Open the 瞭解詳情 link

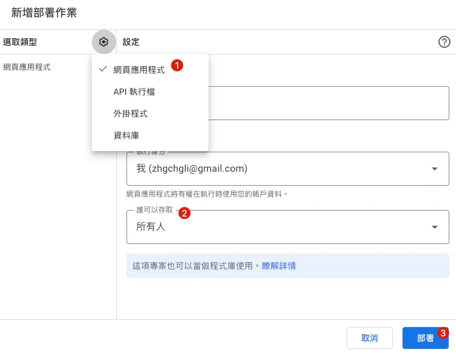278,266
